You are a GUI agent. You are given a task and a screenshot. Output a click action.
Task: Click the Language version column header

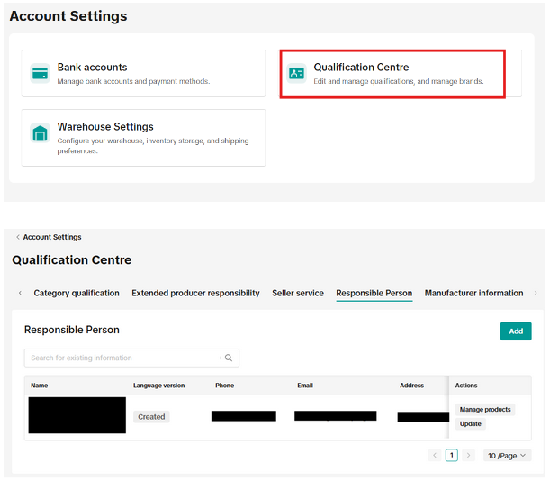159,386
